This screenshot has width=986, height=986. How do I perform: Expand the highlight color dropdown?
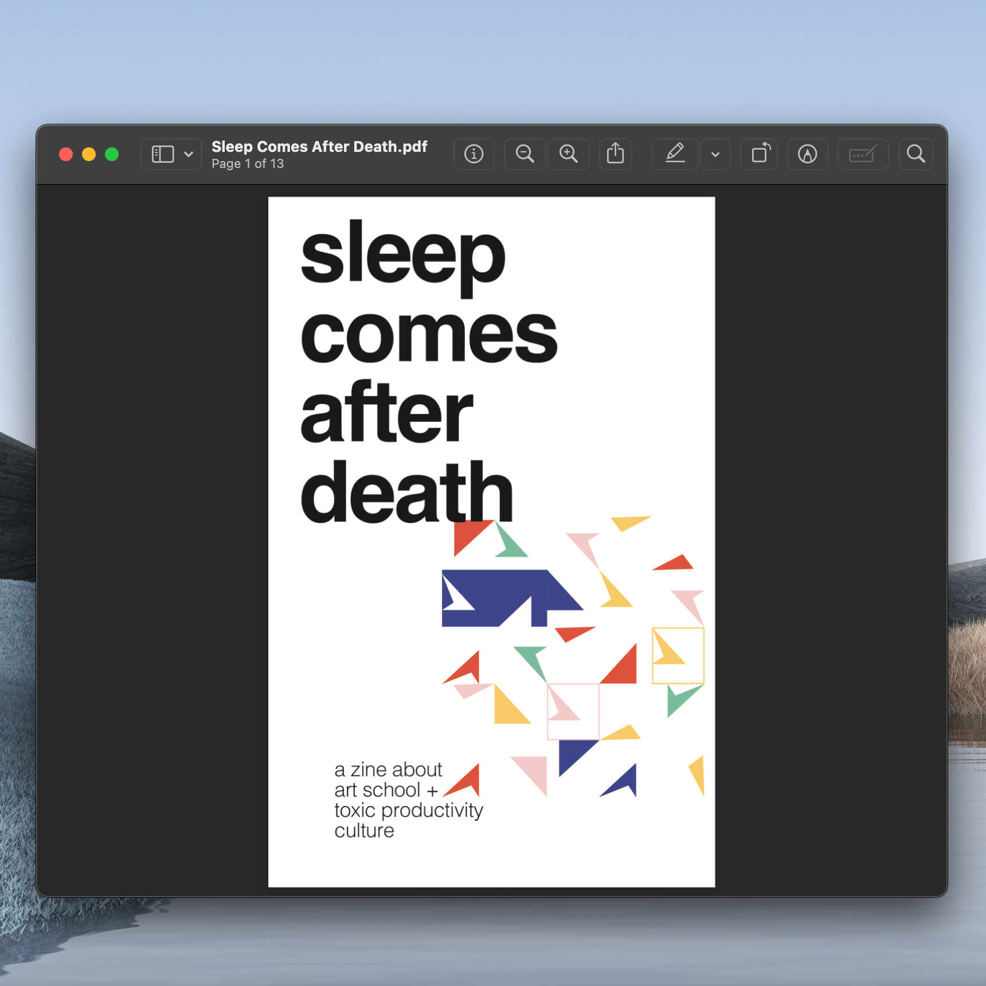pyautogui.click(x=715, y=154)
